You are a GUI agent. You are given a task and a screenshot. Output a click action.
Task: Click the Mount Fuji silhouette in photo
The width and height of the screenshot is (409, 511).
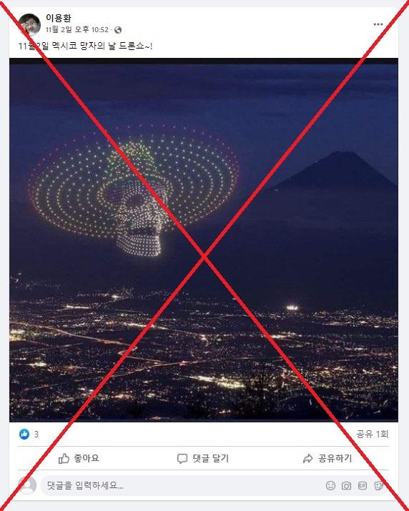pos(336,173)
